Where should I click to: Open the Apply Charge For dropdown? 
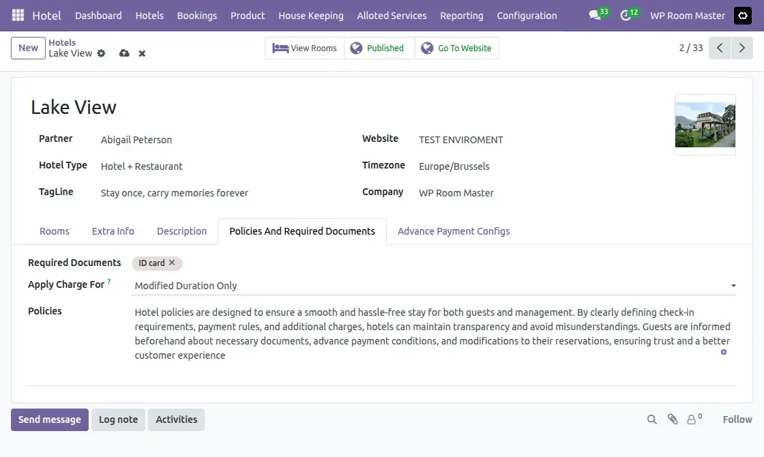733,285
